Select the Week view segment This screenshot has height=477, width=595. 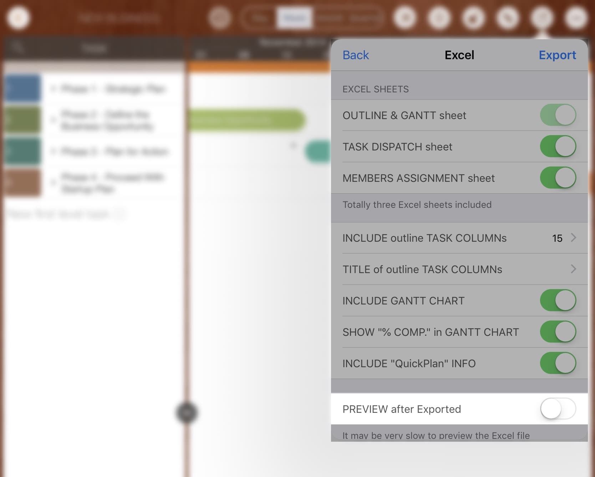coord(294,18)
